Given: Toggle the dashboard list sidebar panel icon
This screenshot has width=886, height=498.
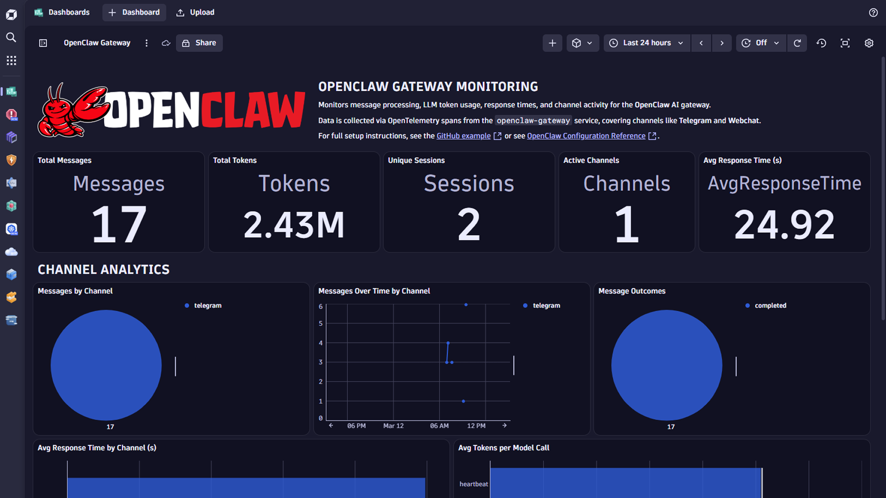Looking at the screenshot, I should pyautogui.click(x=43, y=43).
